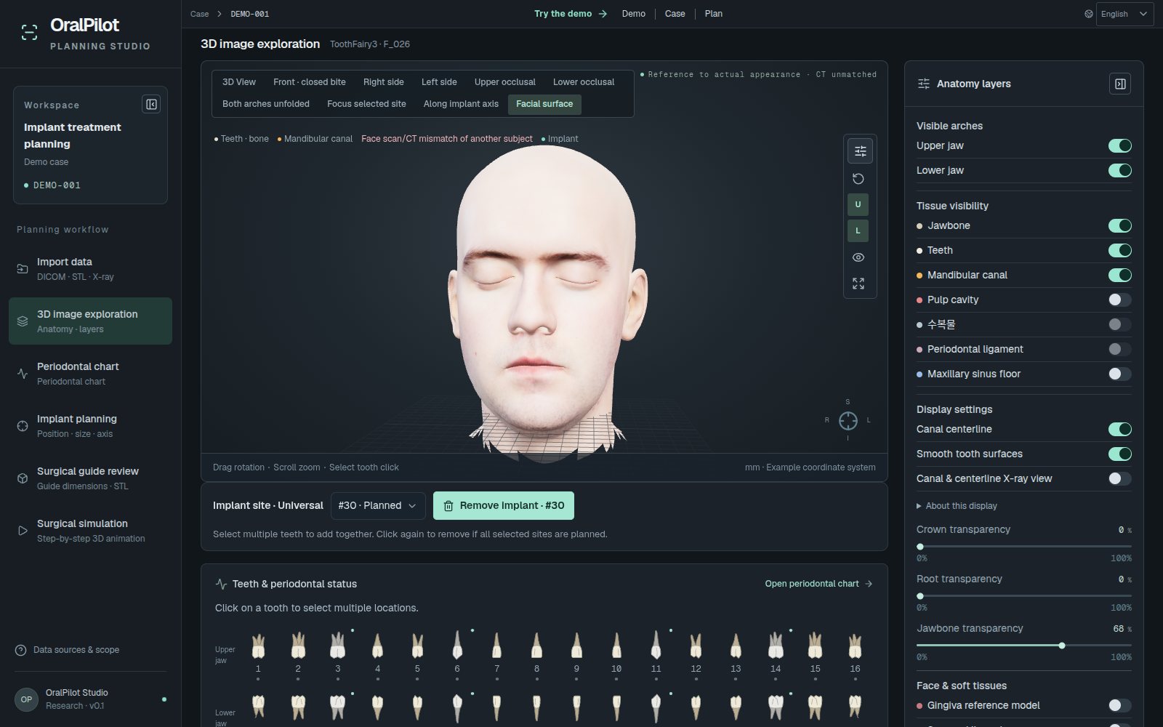Collapse the workspace sidebar panel icon
Viewport: 1163px width, 727px height.
tap(151, 105)
